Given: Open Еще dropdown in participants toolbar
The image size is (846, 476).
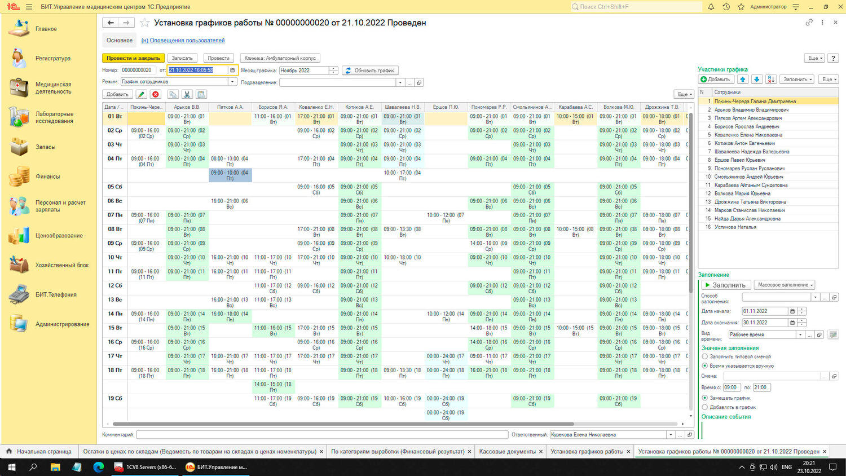Looking at the screenshot, I should [x=829, y=80].
